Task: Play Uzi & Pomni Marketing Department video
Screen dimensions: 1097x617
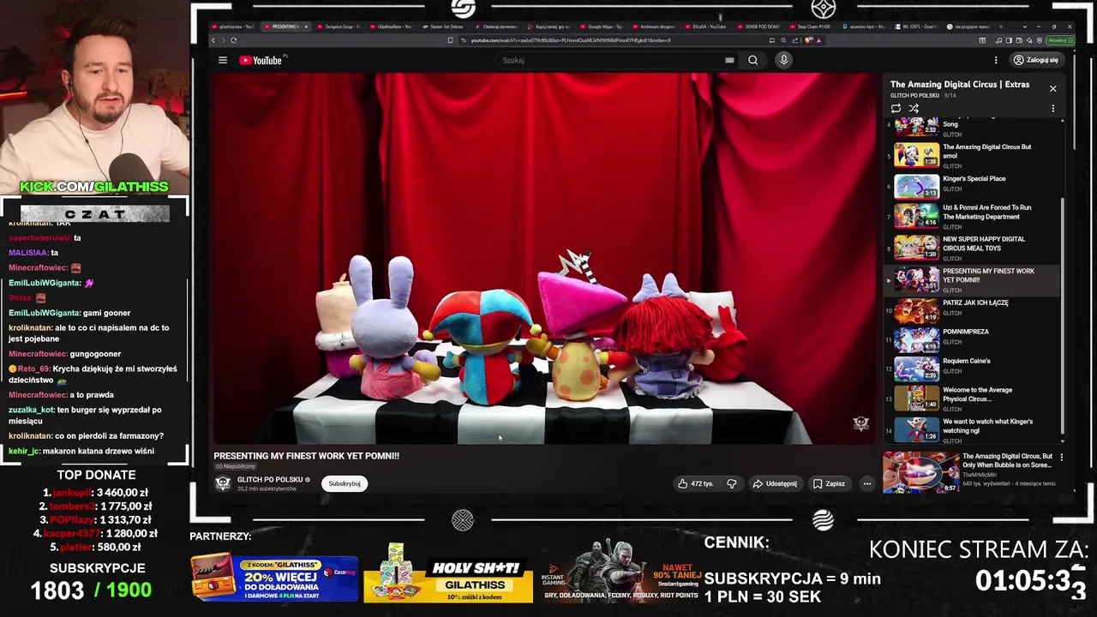Action: (973, 216)
